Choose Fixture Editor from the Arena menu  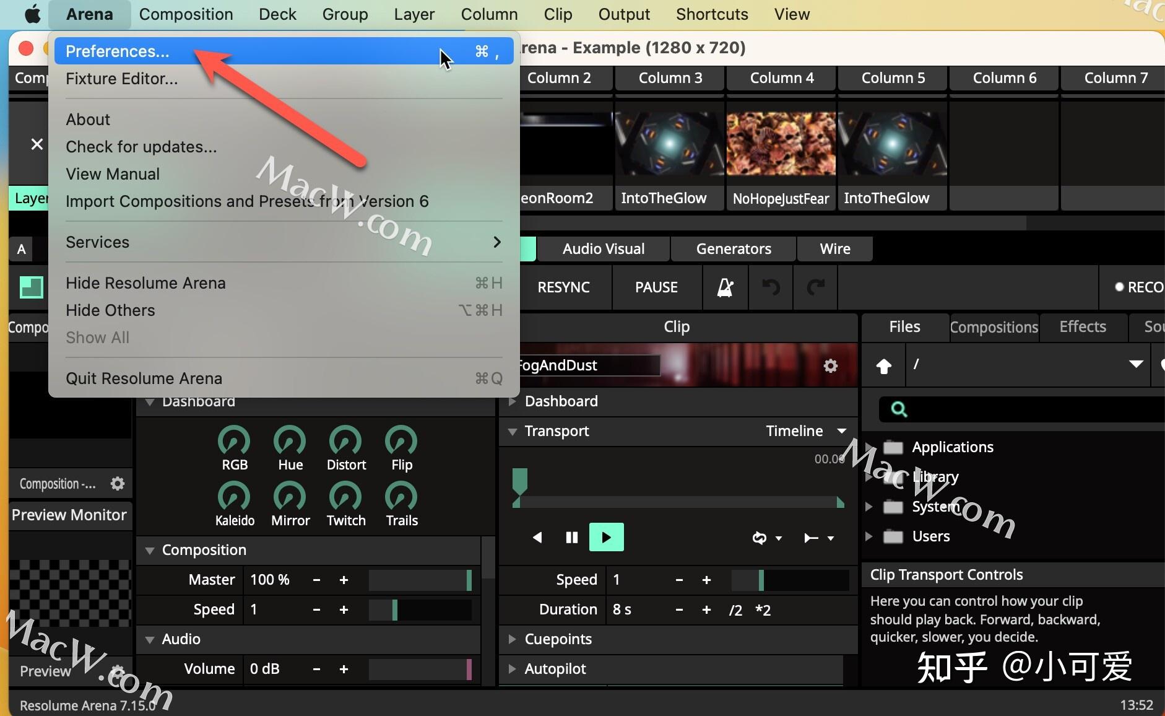point(121,78)
